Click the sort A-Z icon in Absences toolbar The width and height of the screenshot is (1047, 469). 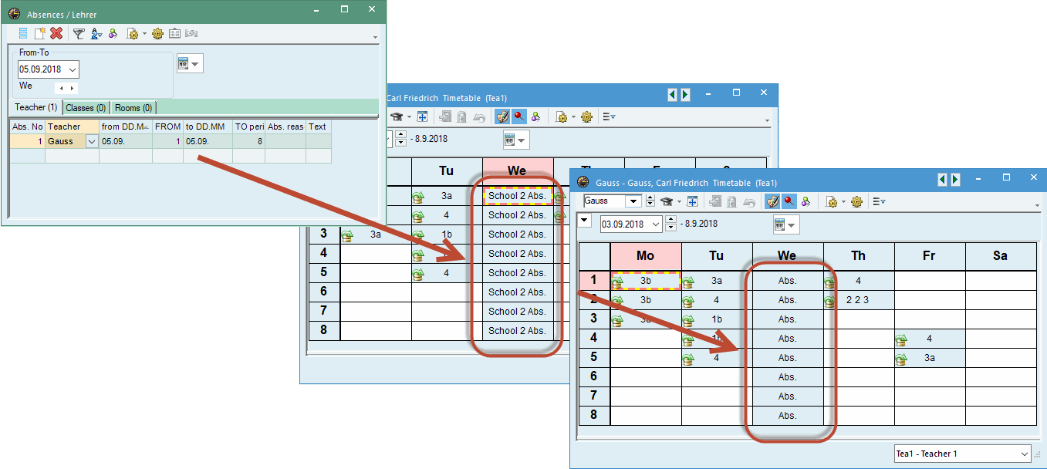point(96,33)
